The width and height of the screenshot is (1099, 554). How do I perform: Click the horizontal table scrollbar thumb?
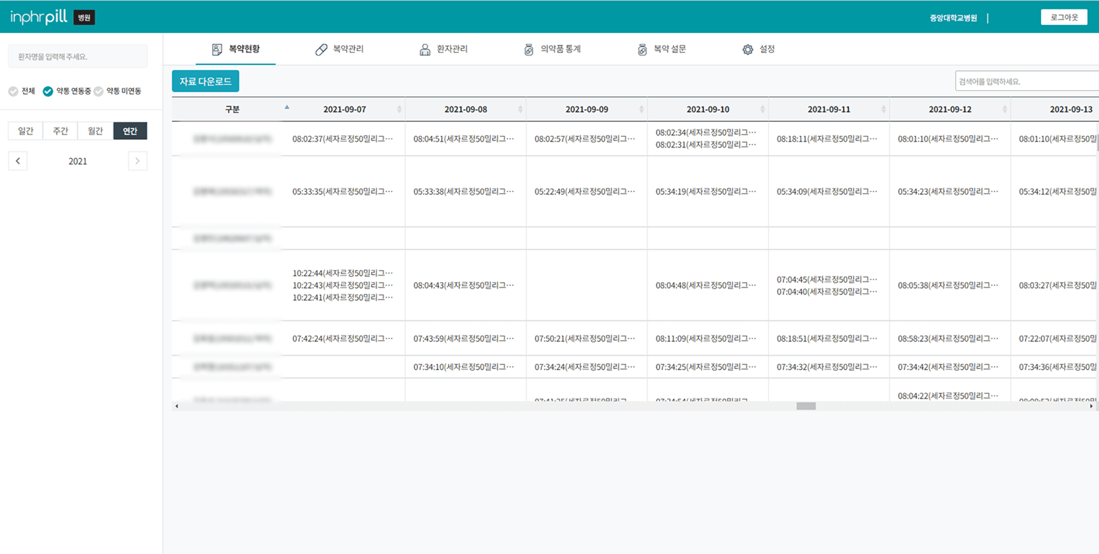tap(805, 406)
